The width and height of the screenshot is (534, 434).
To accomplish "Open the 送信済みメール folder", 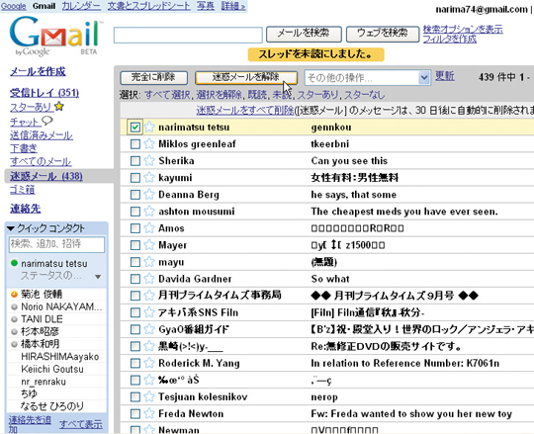I will click(x=42, y=135).
